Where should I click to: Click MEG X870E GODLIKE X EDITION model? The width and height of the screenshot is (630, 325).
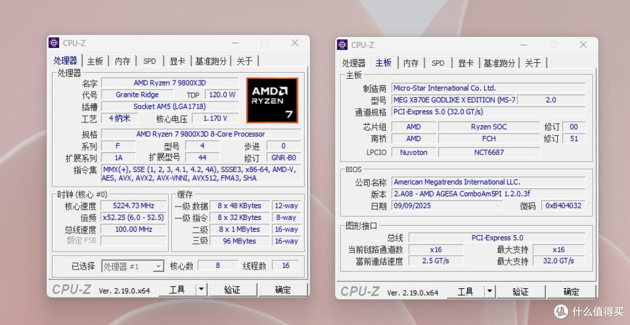[x=454, y=100]
